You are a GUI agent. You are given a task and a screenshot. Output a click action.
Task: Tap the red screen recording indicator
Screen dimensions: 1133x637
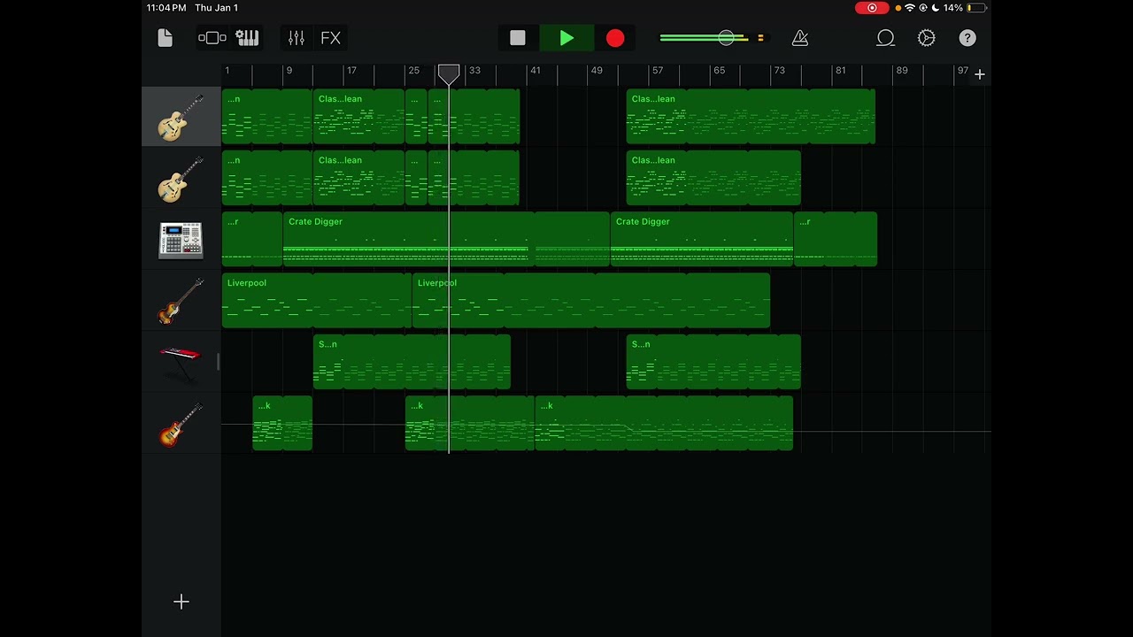(x=872, y=8)
